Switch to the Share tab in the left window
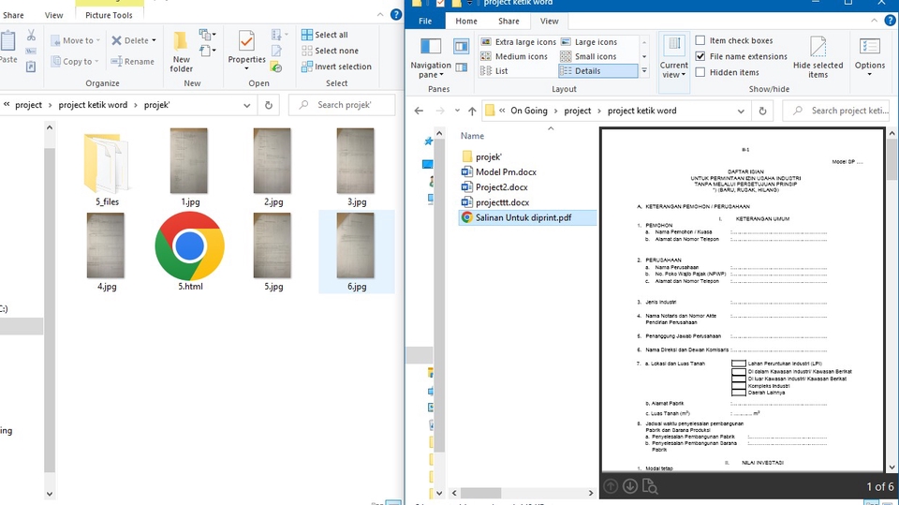Viewport: 899px width, 505px height. (13, 15)
